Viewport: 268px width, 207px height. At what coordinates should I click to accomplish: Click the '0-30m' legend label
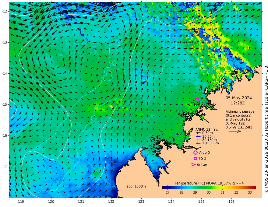pos(207,133)
